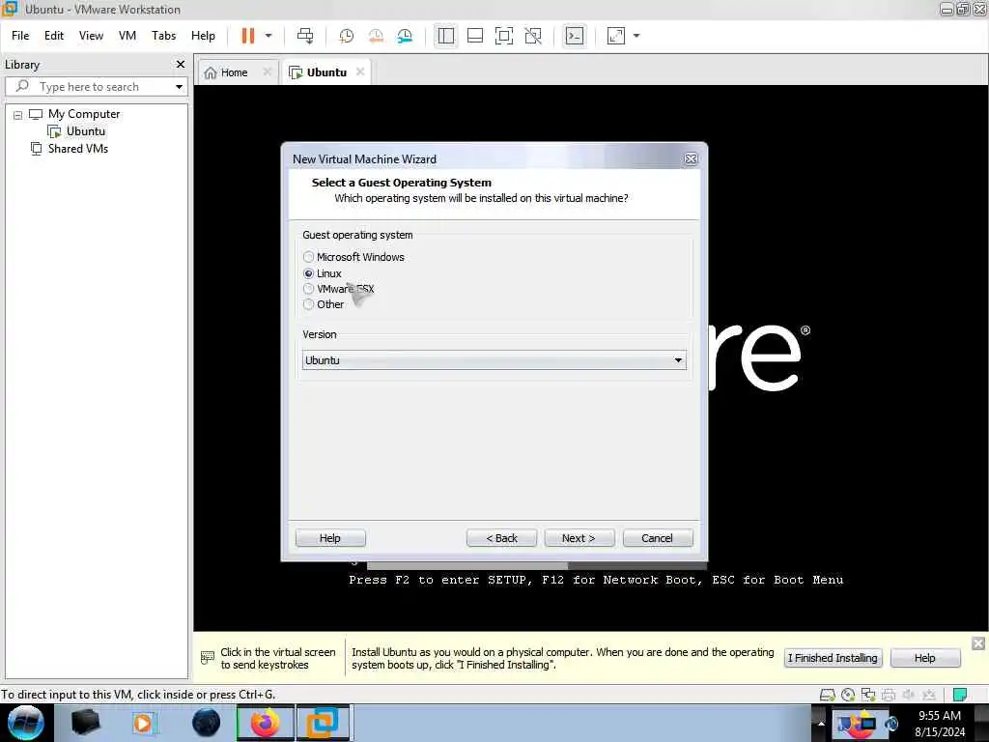Viewport: 989px width, 742px height.
Task: Open the View menu
Action: tap(91, 36)
